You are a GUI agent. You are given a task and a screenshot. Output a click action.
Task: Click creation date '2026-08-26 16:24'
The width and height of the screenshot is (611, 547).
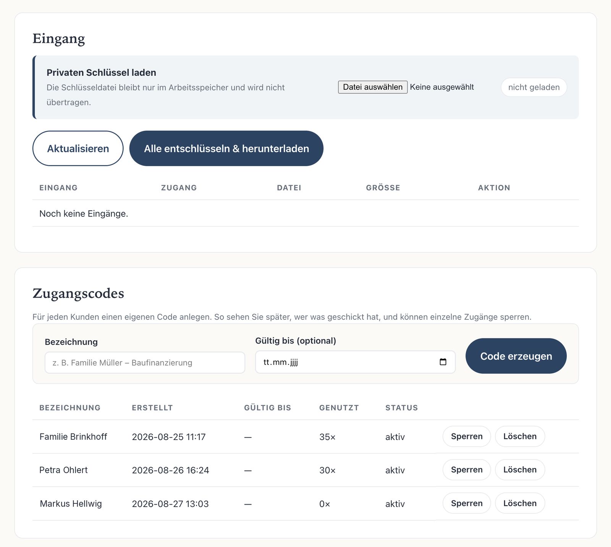(170, 470)
